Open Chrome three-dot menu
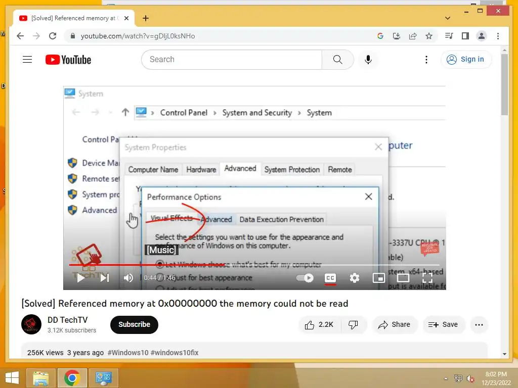Viewport: 518px width, 388px height. pos(498,36)
